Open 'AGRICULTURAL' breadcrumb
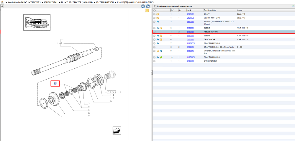 [51, 2]
